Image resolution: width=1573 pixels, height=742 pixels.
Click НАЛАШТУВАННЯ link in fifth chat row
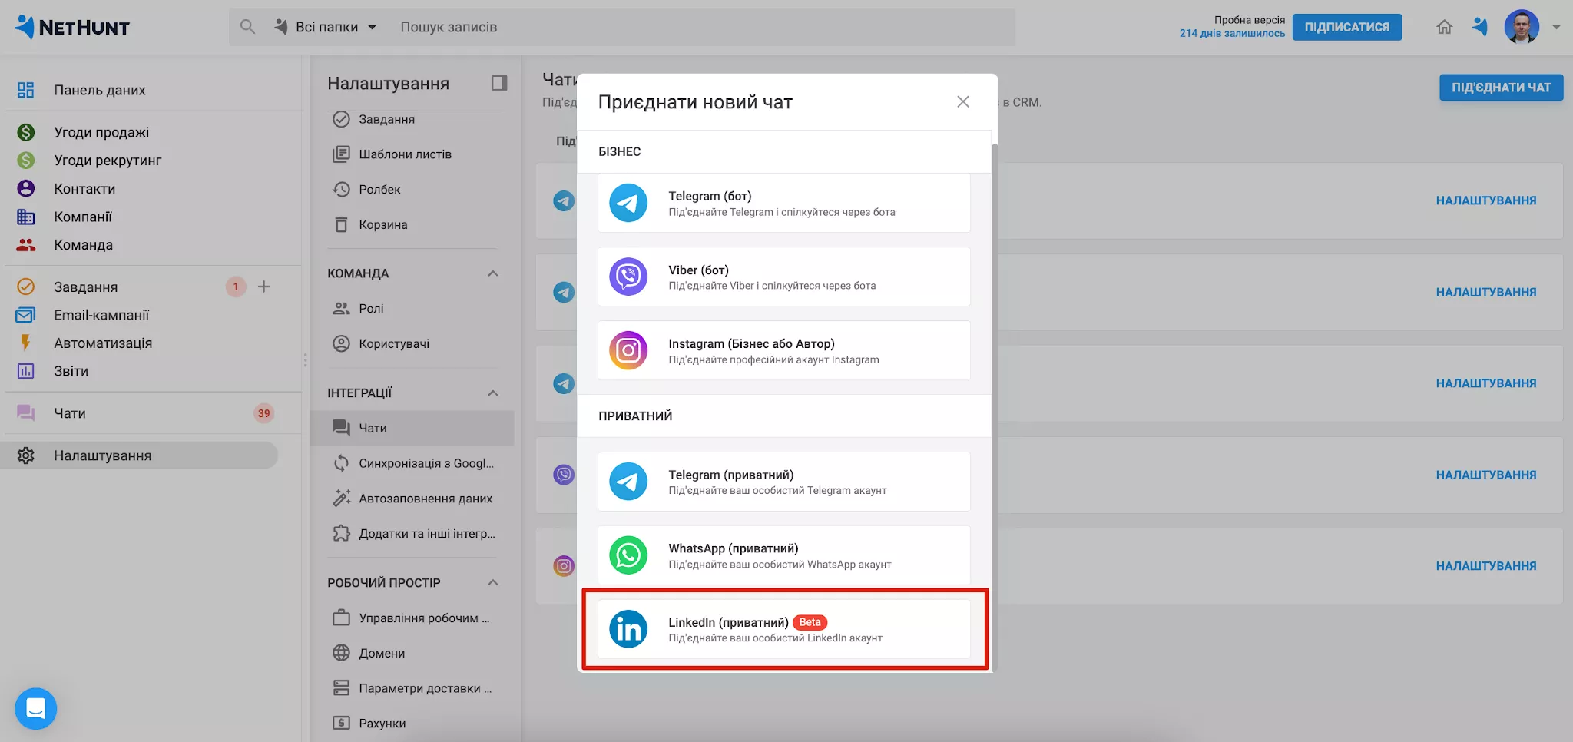(1485, 566)
